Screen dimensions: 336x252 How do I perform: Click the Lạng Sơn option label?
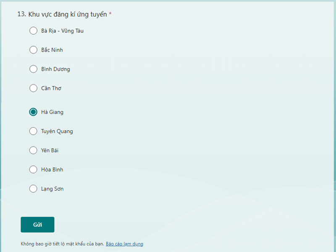pyautogui.click(x=53, y=189)
